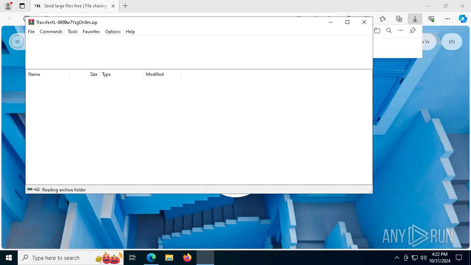Image resolution: width=471 pixels, height=265 pixels.
Task: Open Edge favorites star list icon
Action: [x=383, y=19]
